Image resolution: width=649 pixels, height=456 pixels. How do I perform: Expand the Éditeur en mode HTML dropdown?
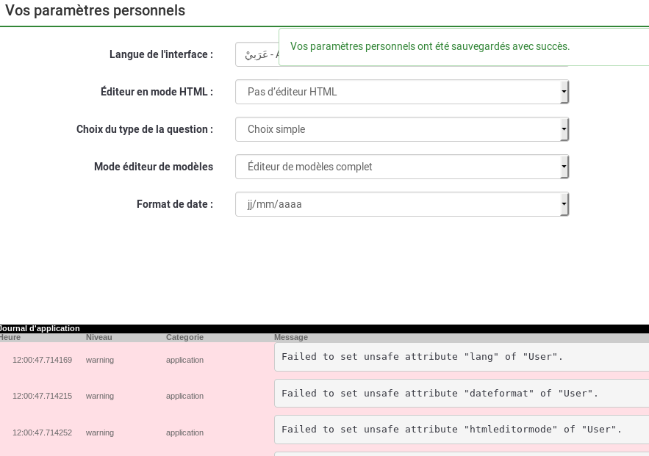(401, 92)
